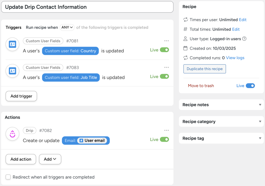Open the ANY trigger condition dropdown
This screenshot has width=265, height=186.
pyautogui.click(x=67, y=27)
